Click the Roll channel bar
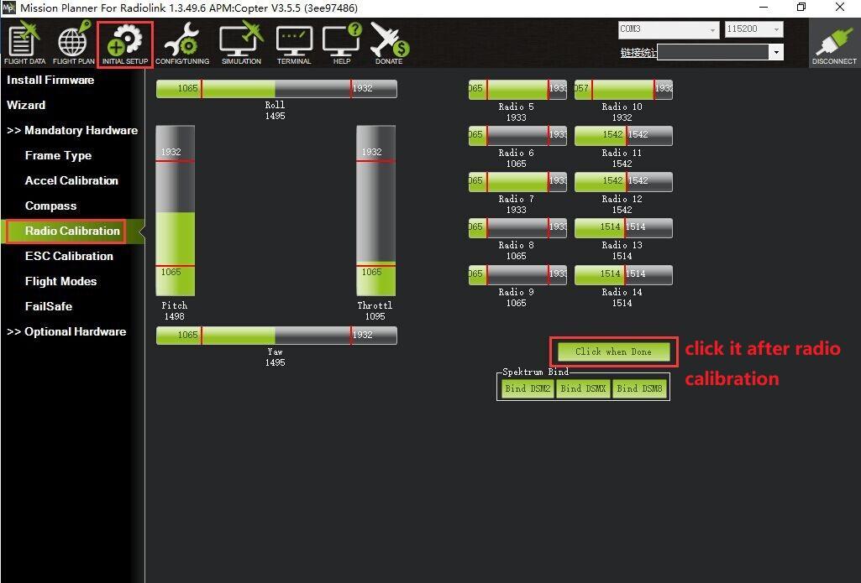The image size is (861, 583). click(276, 89)
